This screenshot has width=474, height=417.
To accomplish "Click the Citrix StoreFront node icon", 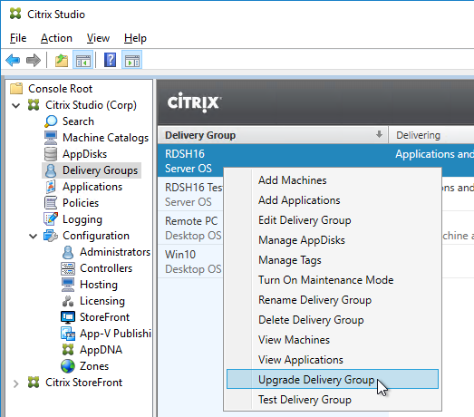I will [34, 383].
